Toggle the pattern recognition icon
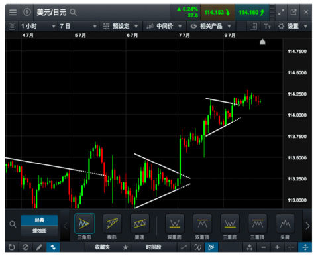The width and height of the screenshot is (318, 262). pyautogui.click(x=211, y=247)
